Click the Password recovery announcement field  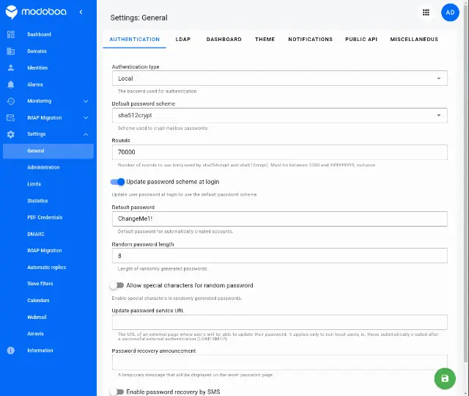coord(280,362)
